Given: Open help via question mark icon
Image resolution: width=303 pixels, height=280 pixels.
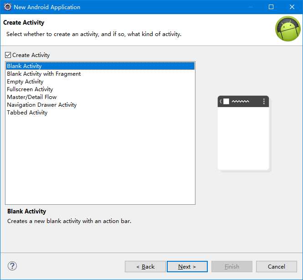Looking at the screenshot, I should pos(12,266).
